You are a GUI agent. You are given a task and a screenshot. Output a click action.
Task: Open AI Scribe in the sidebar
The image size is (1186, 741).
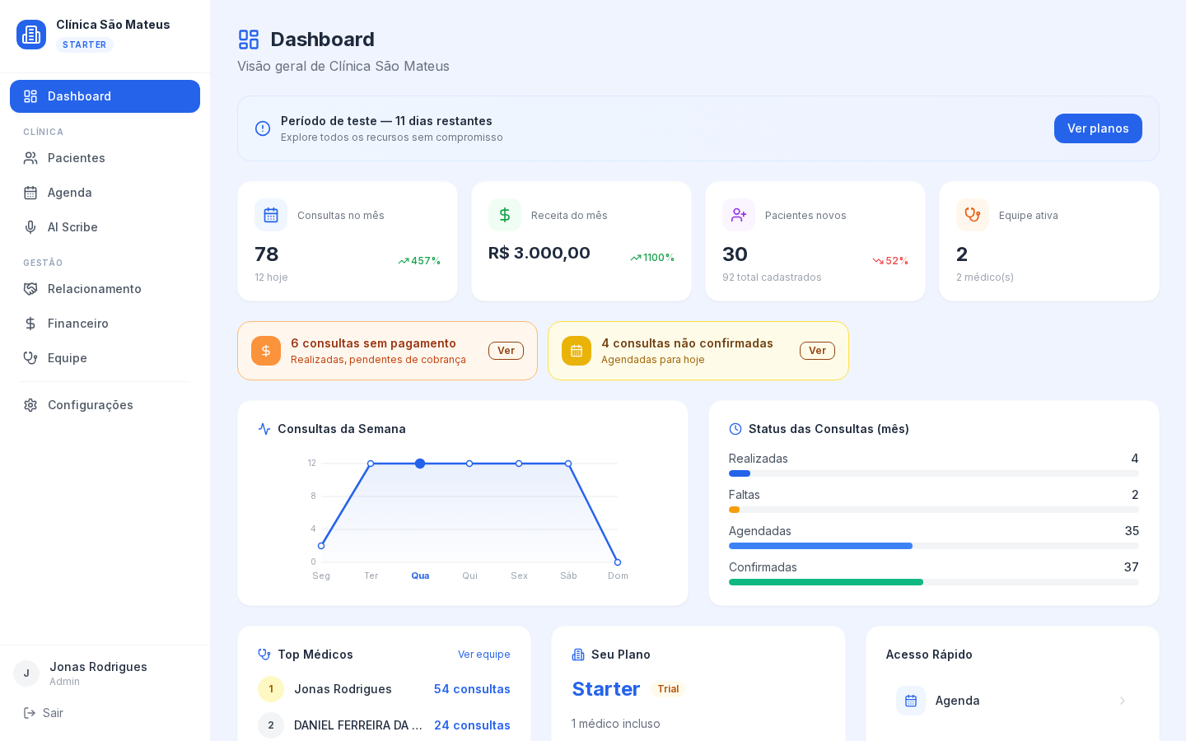click(105, 227)
